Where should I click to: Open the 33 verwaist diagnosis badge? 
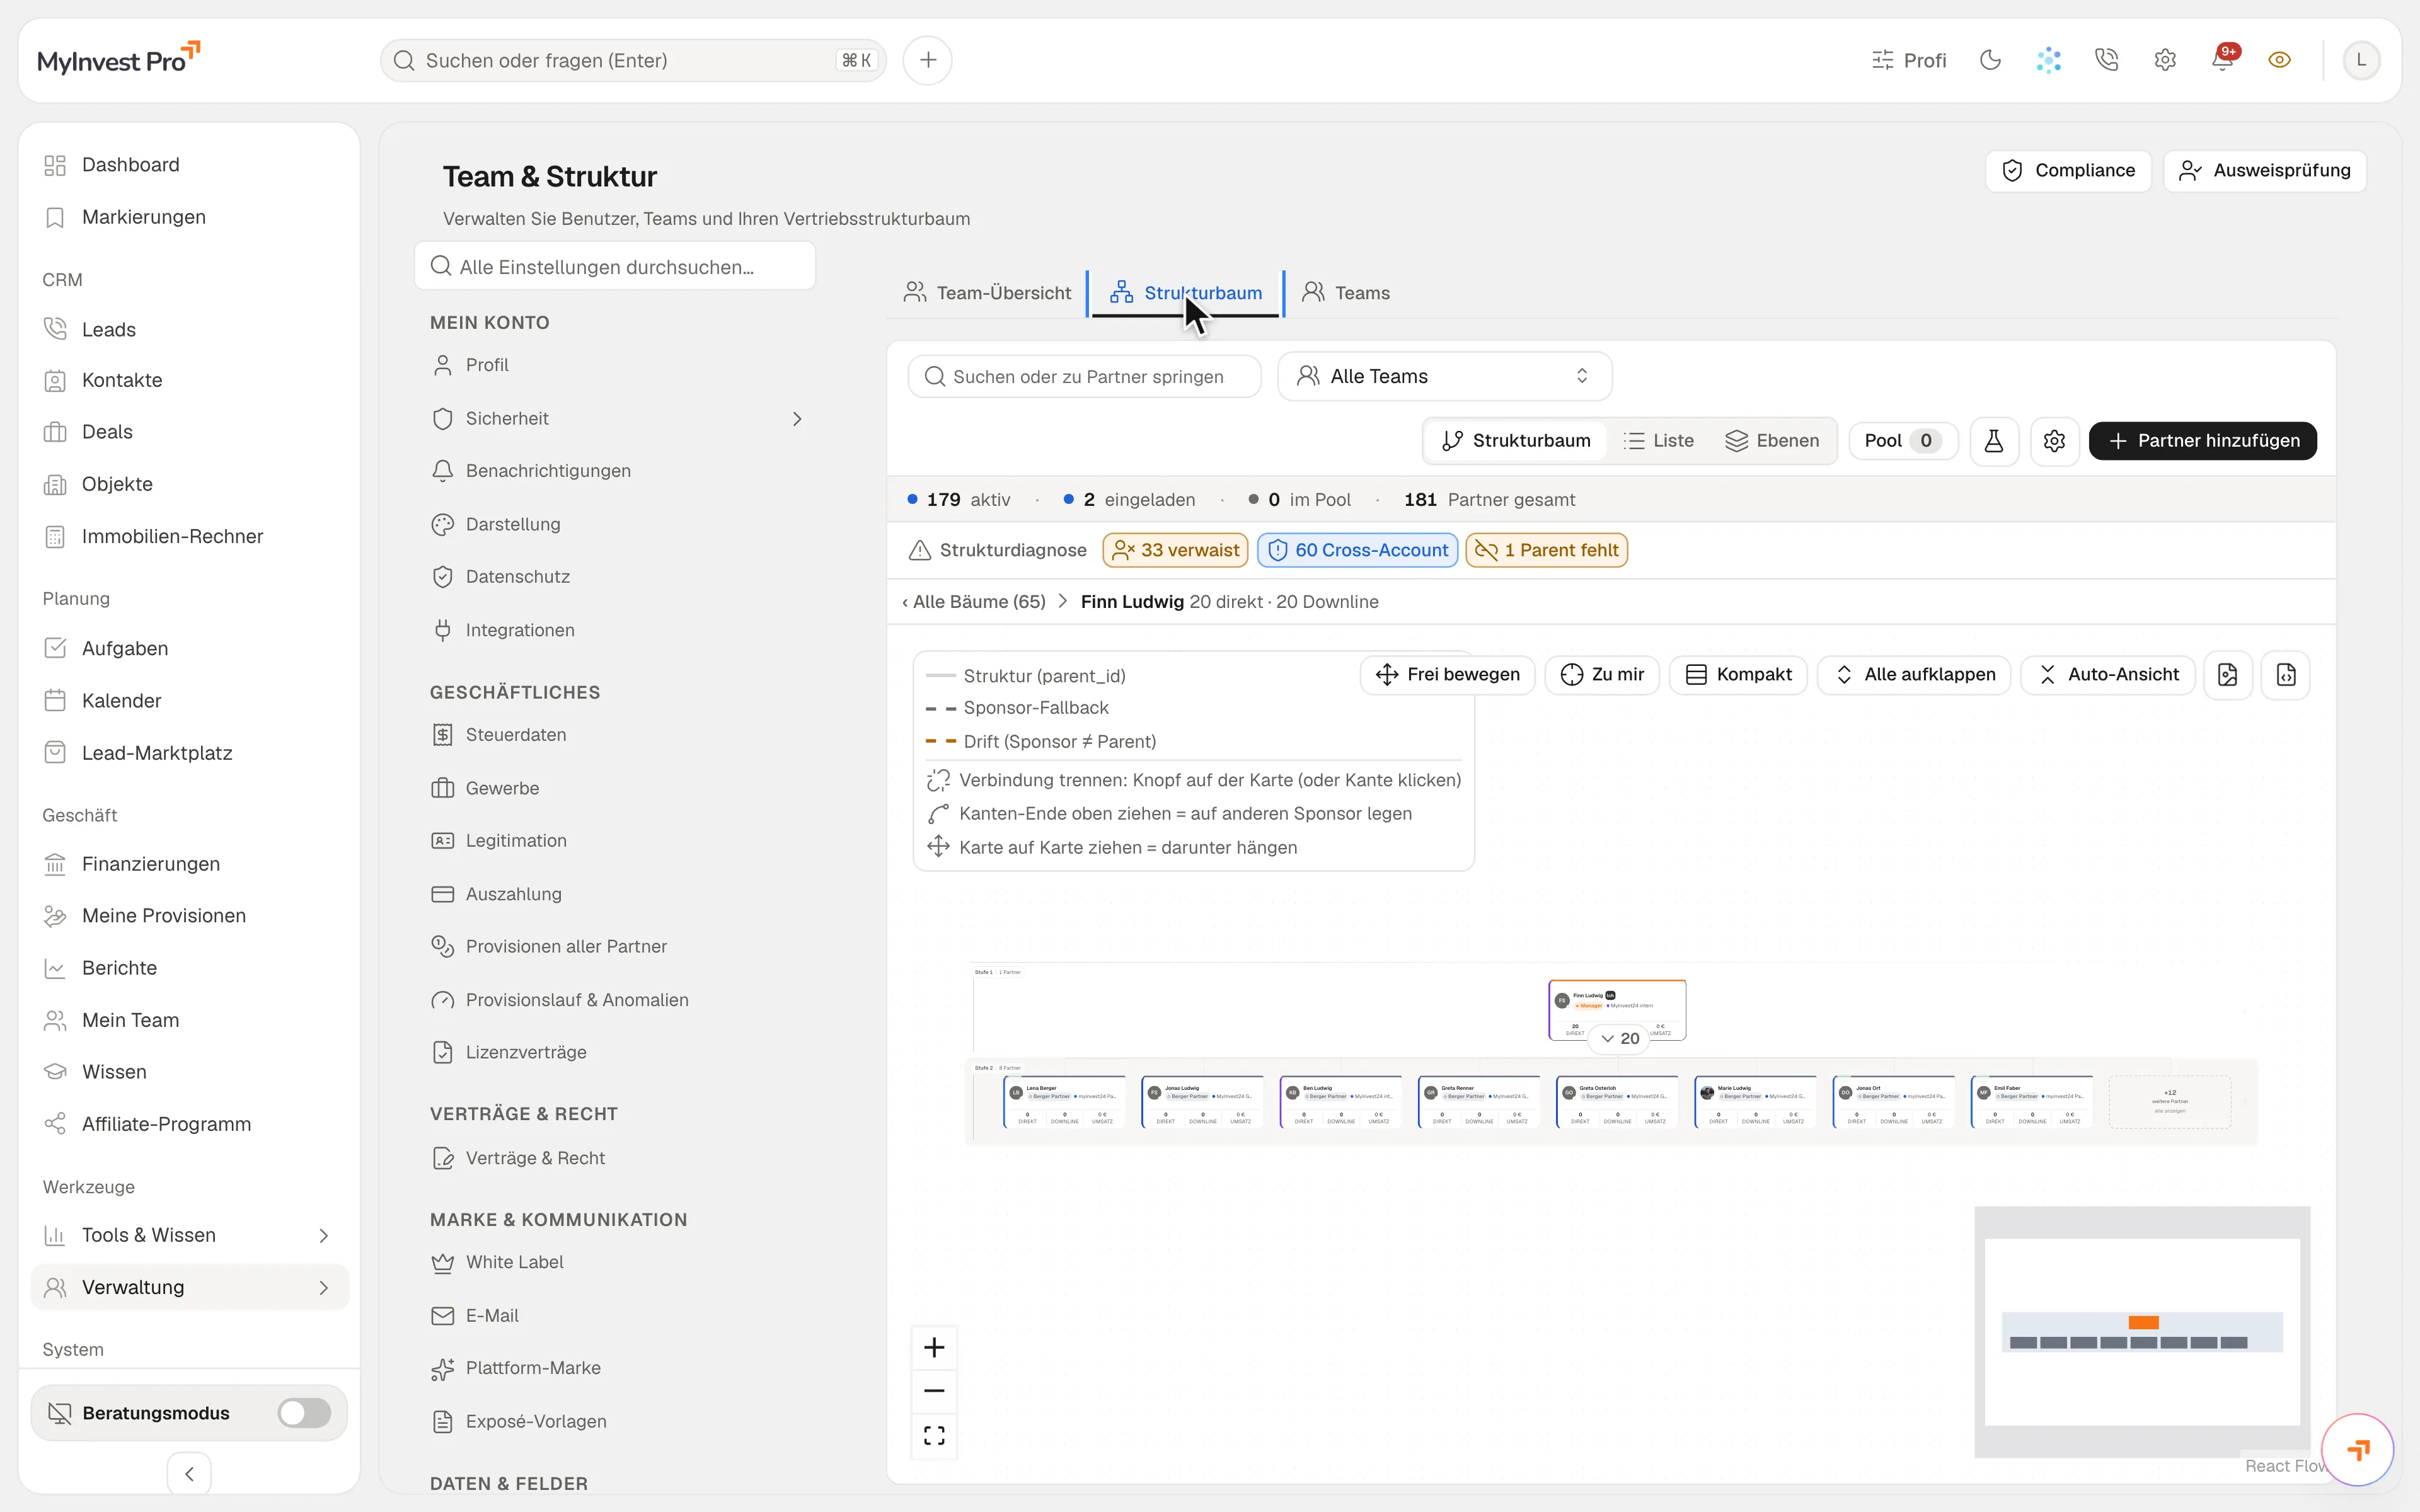click(x=1176, y=550)
